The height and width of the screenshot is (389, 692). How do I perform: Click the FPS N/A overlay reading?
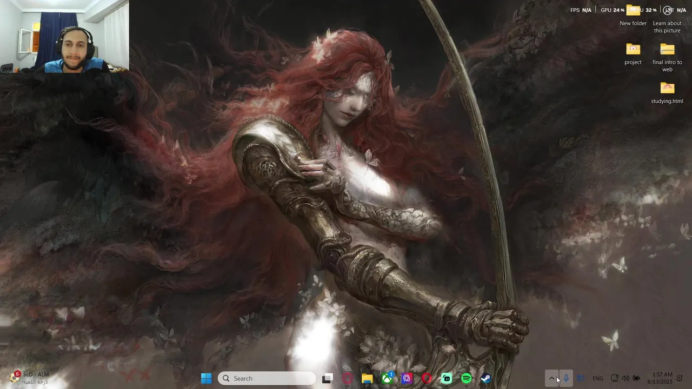click(x=581, y=10)
